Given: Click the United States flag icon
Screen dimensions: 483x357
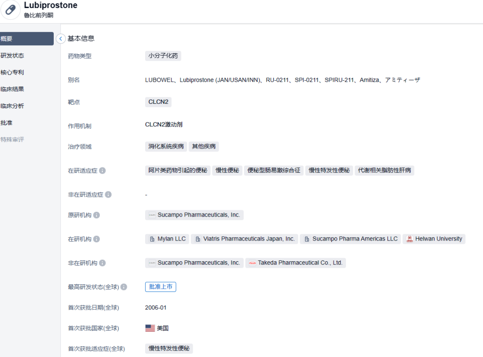Looking at the screenshot, I should tap(150, 328).
